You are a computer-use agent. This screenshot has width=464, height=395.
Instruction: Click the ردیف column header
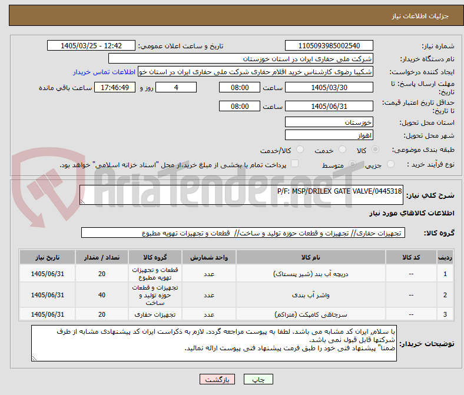[445, 257]
